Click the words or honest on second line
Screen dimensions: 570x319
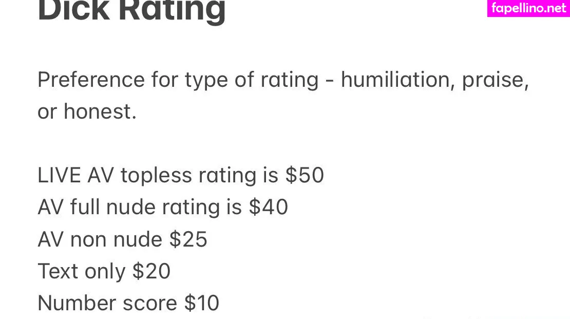pyautogui.click(x=87, y=112)
